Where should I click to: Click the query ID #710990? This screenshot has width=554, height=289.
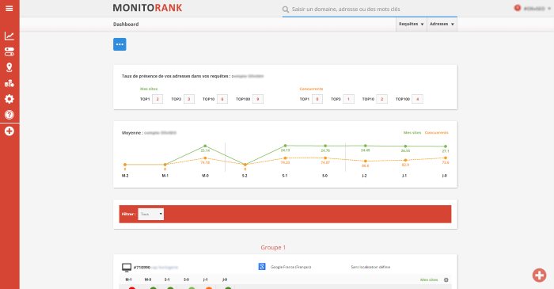[142, 268]
